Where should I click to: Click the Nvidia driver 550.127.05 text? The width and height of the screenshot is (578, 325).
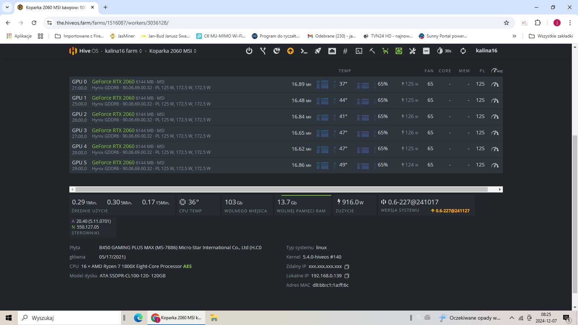[88, 227]
